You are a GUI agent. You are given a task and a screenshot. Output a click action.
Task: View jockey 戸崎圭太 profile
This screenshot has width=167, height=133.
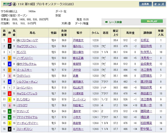(78, 40)
